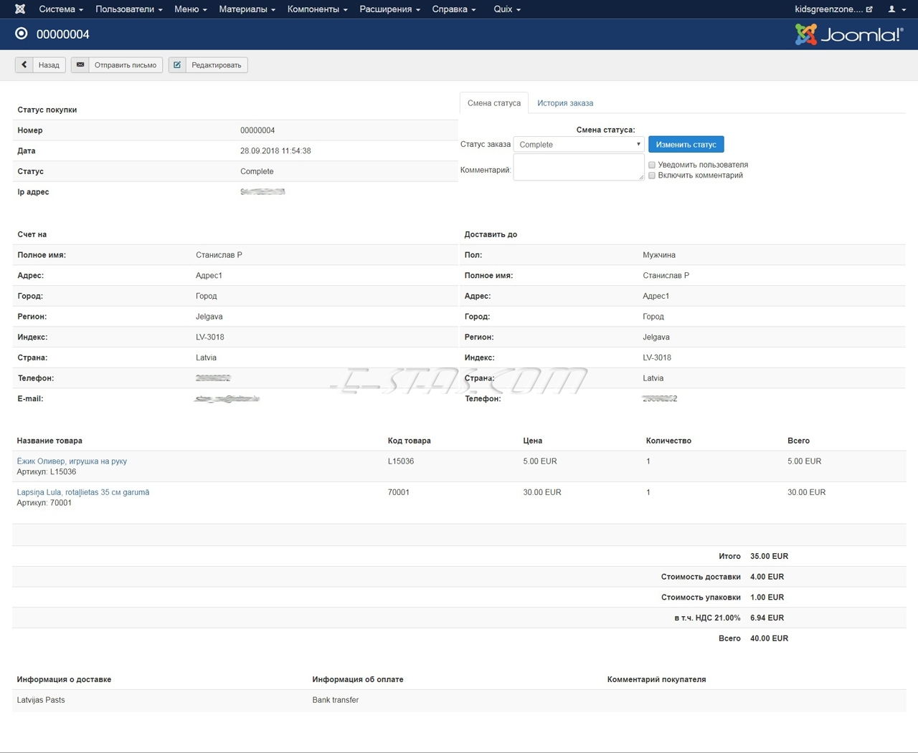Open the Справка menu

pos(454,9)
